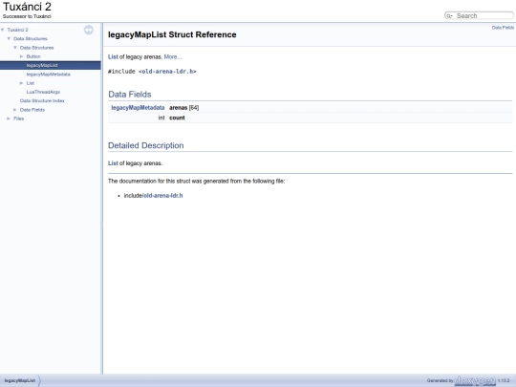516x387 pixels.
Task: Expand the List tree node arrow
Action: [21, 83]
